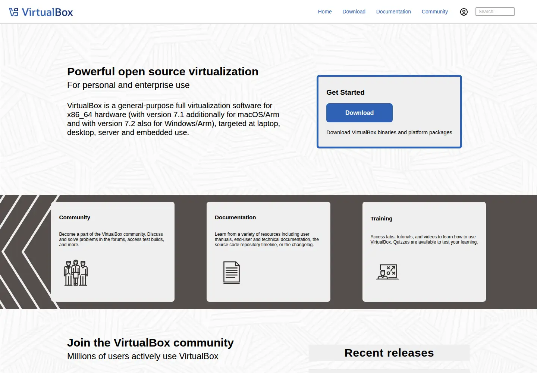This screenshot has height=373, width=537.
Task: Click the VirtualBox logo
Action: click(41, 12)
